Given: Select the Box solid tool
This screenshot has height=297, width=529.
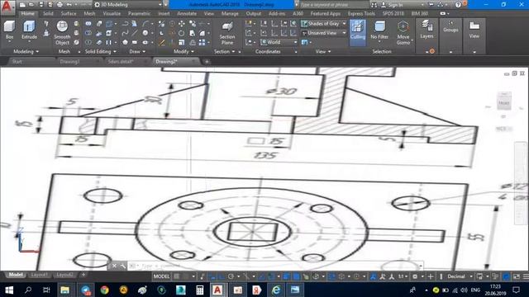Looking at the screenshot, I should 9,30.
